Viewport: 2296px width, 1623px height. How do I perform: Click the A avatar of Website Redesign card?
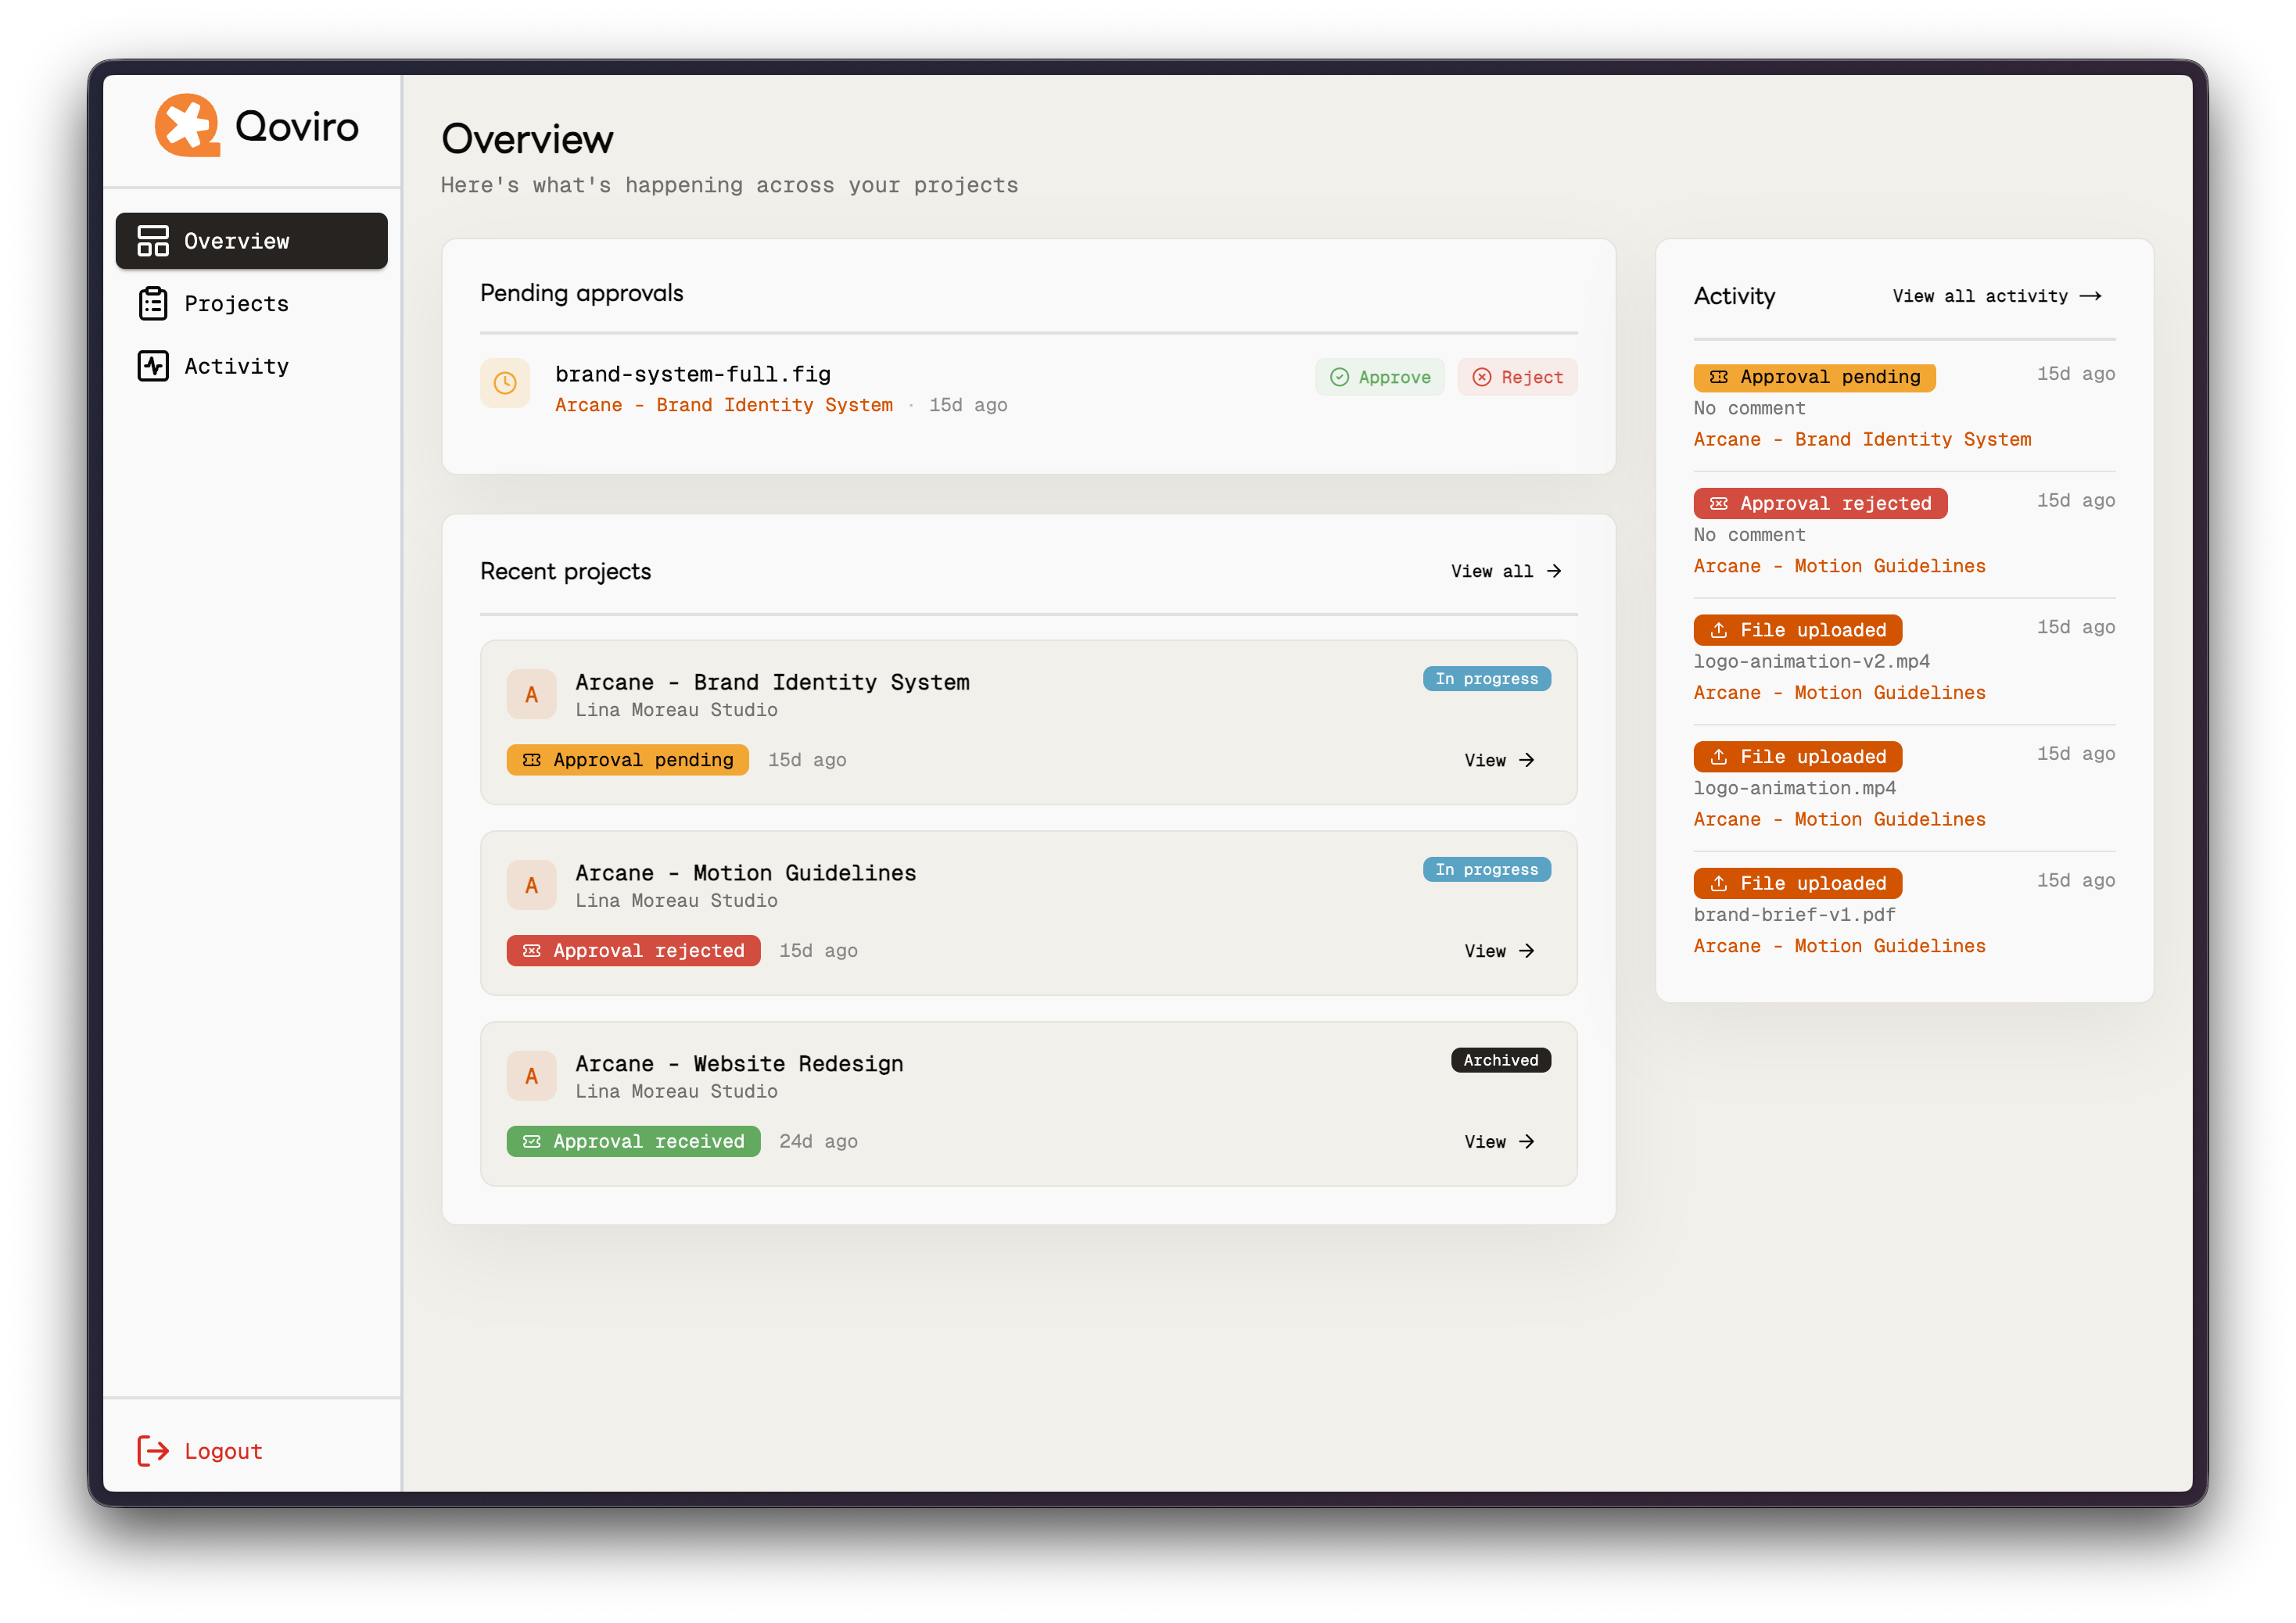532,1076
